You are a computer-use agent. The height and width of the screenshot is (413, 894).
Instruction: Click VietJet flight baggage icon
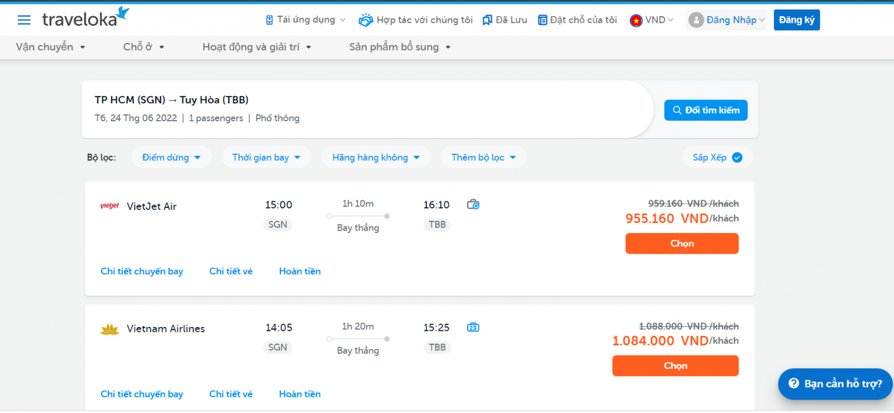pyautogui.click(x=473, y=205)
